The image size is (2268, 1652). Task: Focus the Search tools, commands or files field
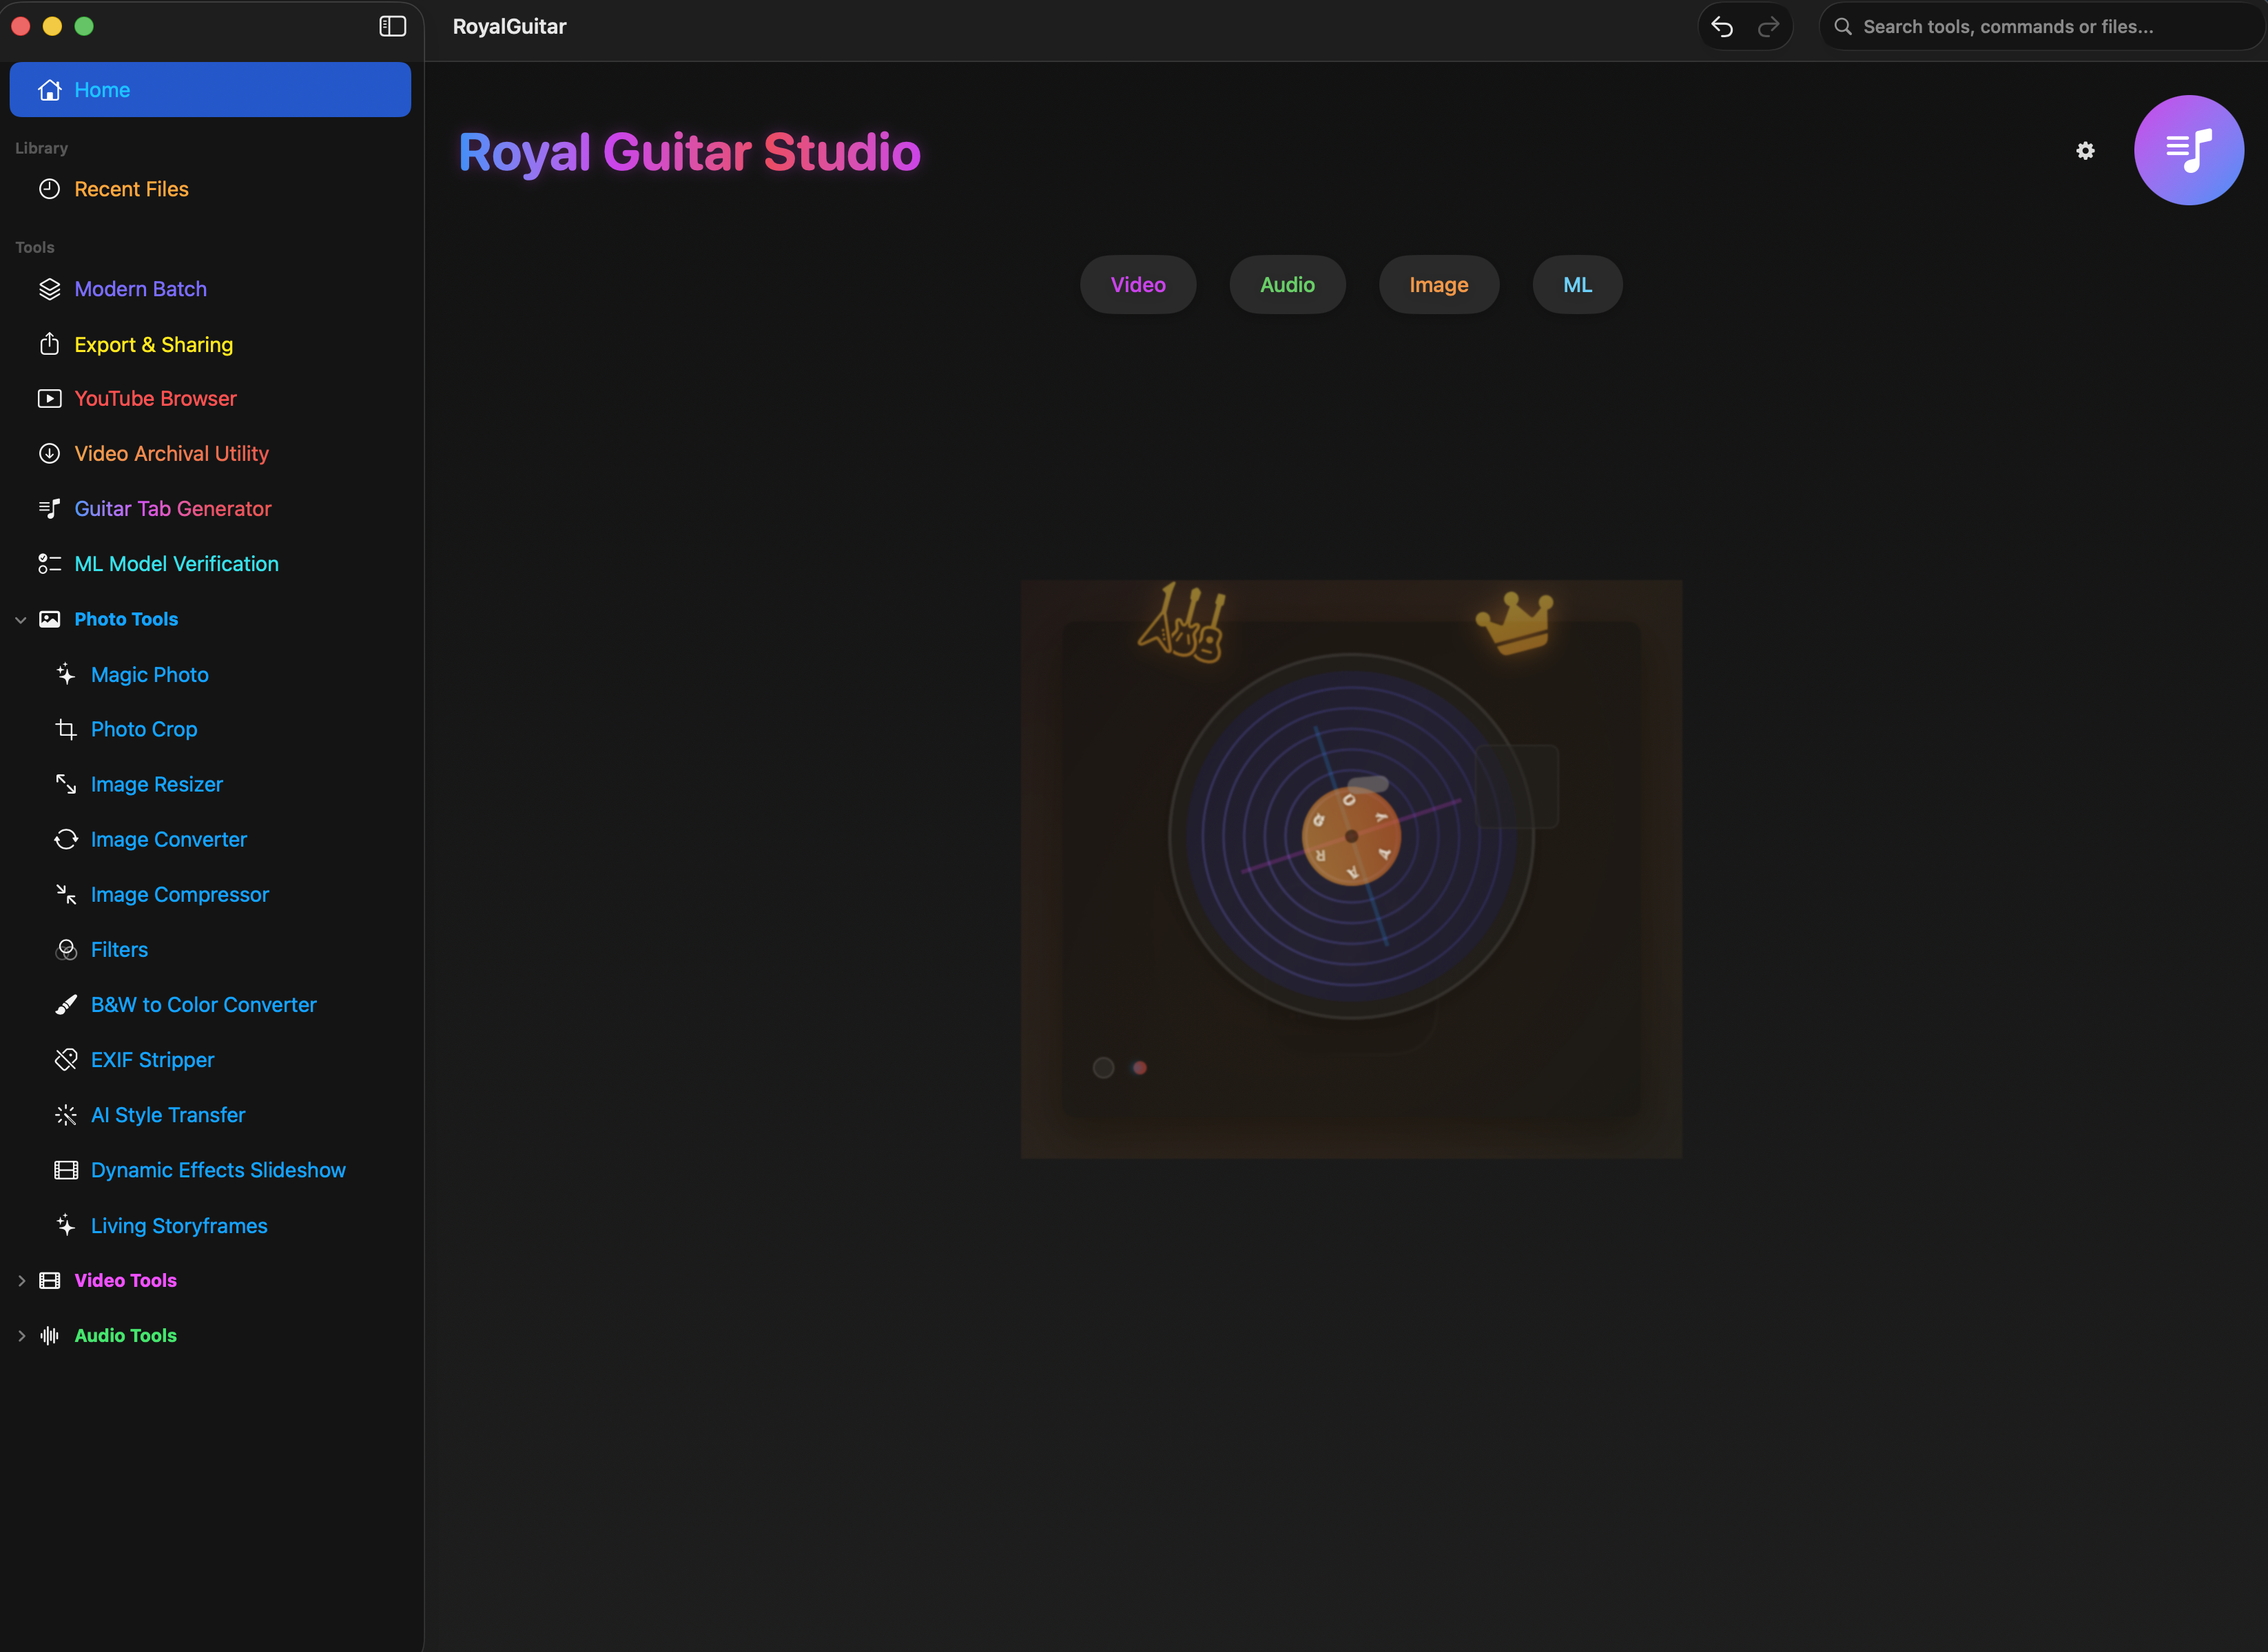2041,27
